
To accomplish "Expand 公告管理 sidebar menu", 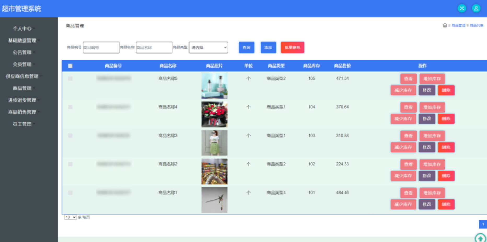I will [24, 52].
